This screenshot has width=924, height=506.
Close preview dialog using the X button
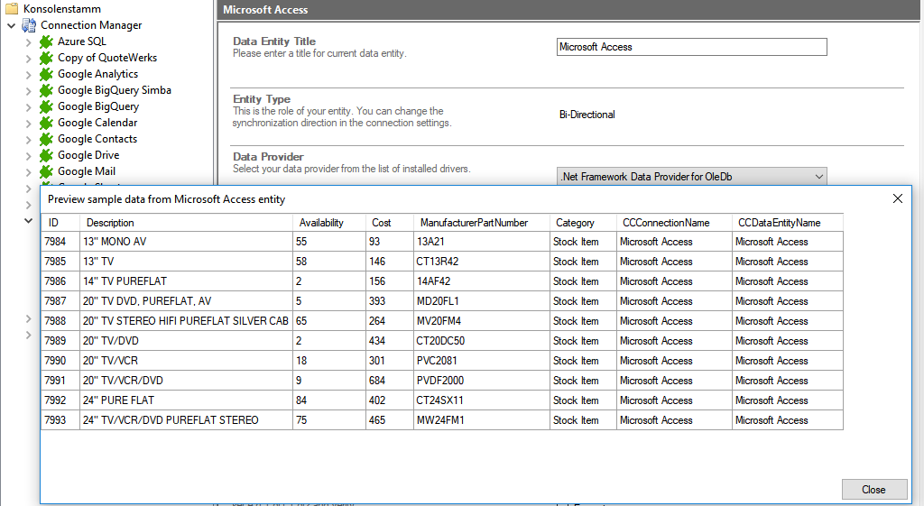[898, 198]
